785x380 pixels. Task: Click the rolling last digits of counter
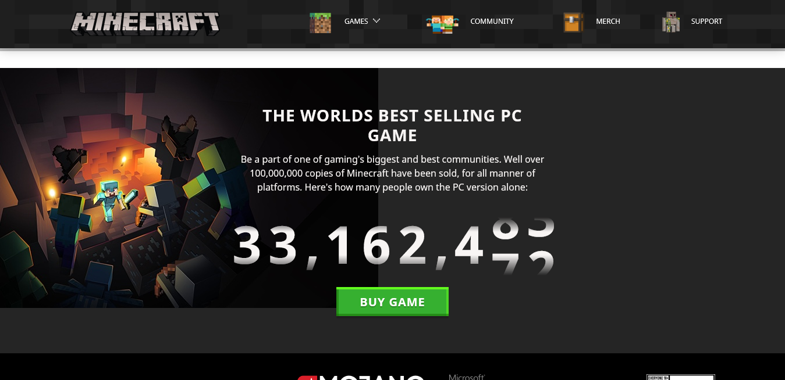tap(523, 246)
